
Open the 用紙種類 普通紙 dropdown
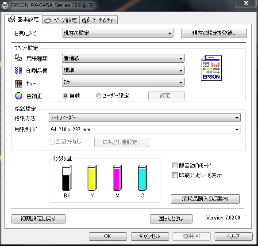[x=123, y=58]
